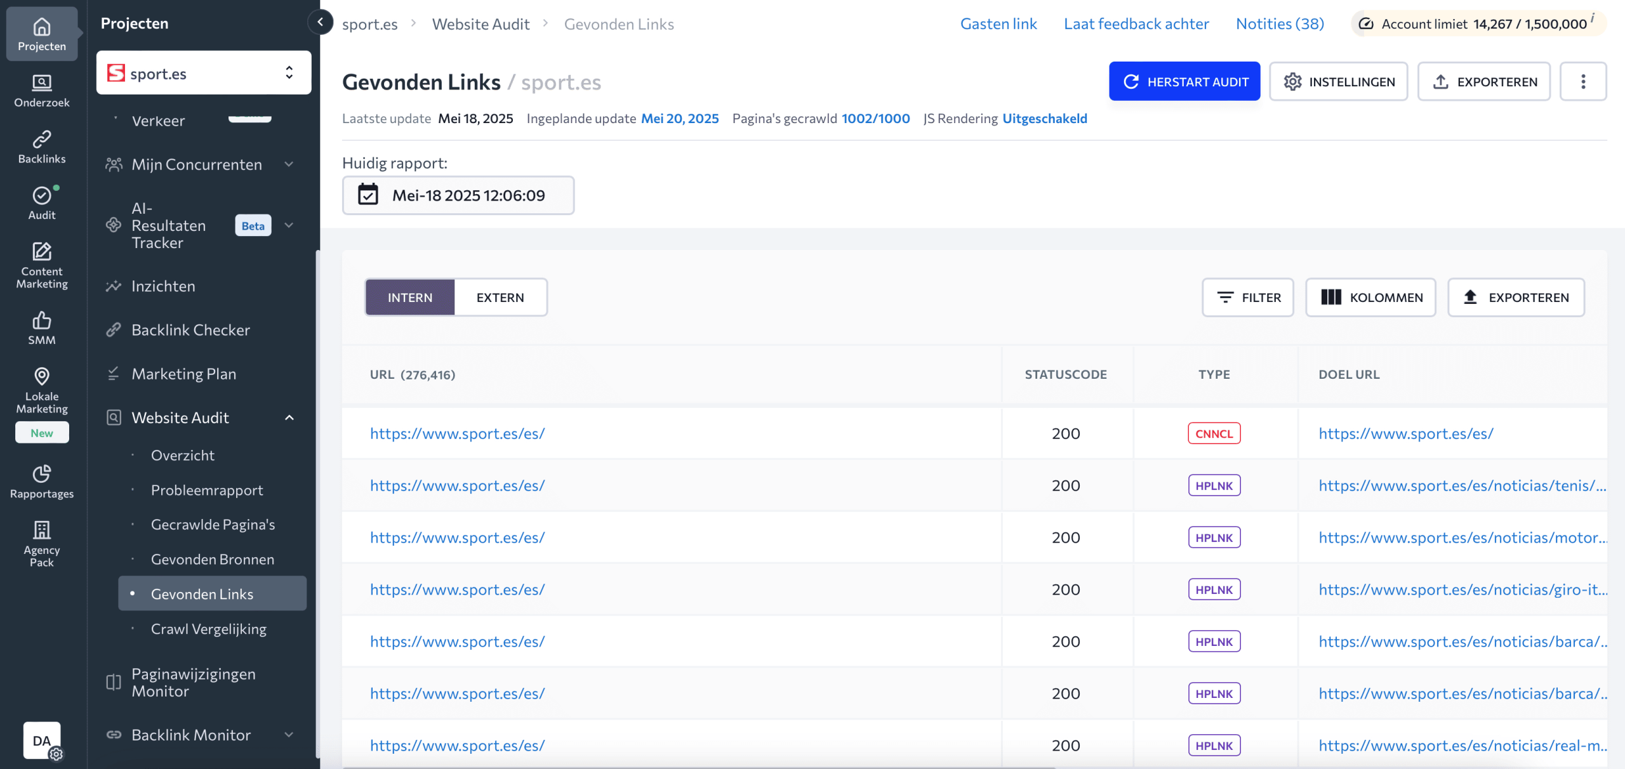
Task: Collapse the Website Audit menu chevron
Action: point(289,417)
